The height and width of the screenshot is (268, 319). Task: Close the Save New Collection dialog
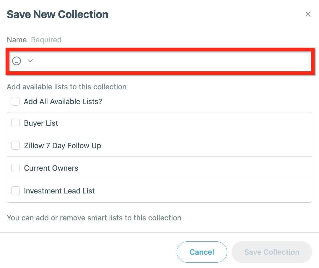308,14
